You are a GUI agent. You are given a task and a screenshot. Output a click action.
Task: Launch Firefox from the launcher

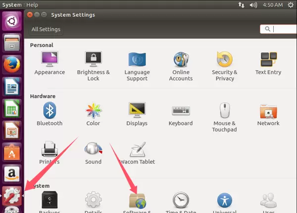point(11,65)
